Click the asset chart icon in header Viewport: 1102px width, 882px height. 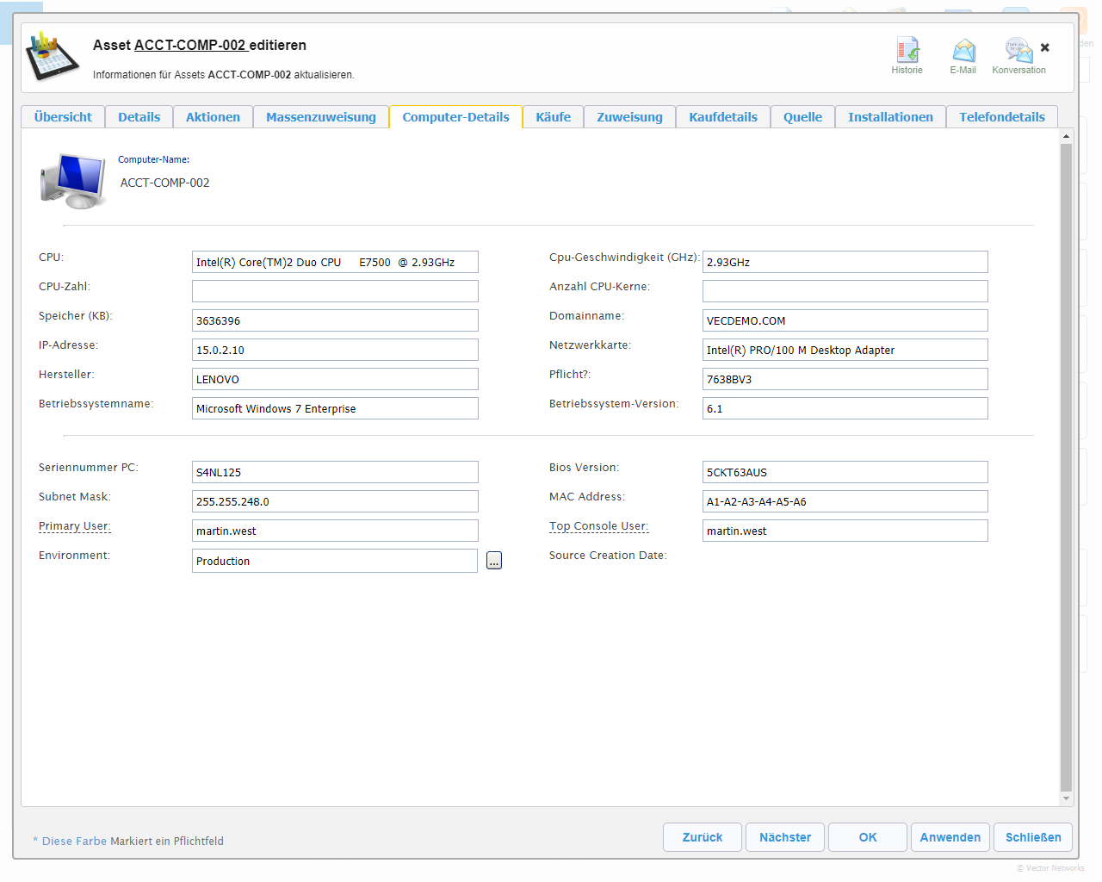53,56
